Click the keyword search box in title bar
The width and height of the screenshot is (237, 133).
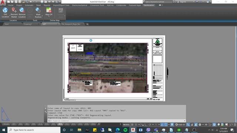click(x=158, y=2)
